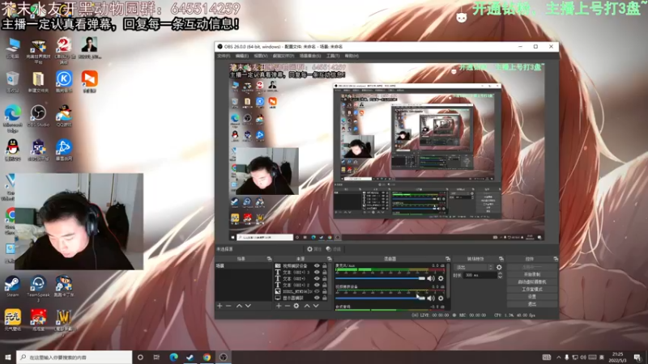Open source properties gear in the Sources toolbar
The width and height of the screenshot is (648, 364).
pyautogui.click(x=296, y=306)
